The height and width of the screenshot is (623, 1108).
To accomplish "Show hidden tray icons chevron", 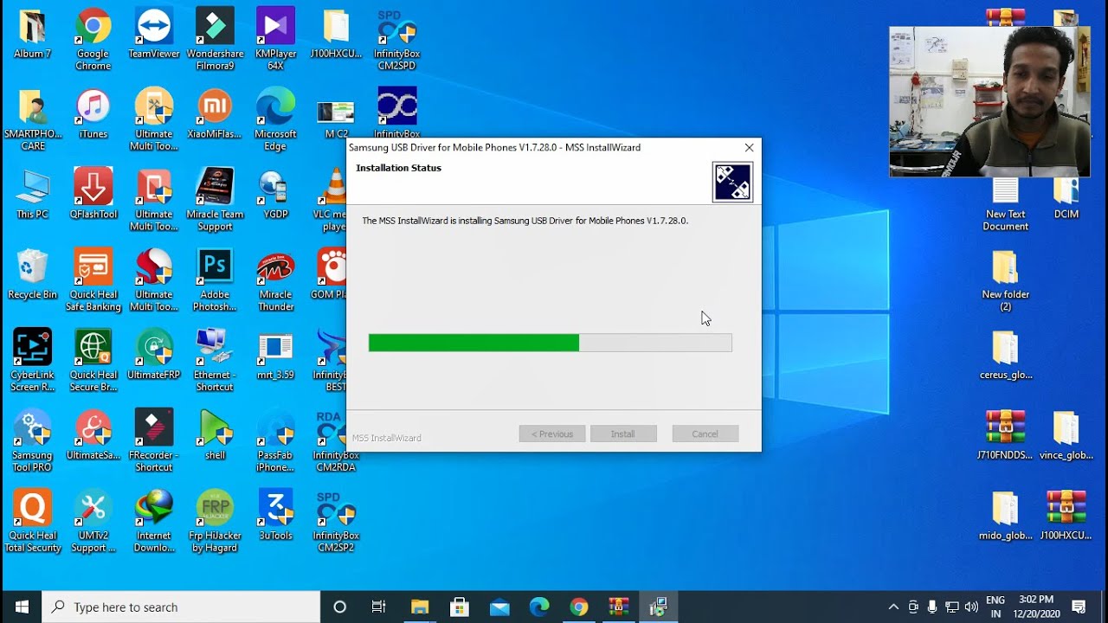I will click(893, 607).
